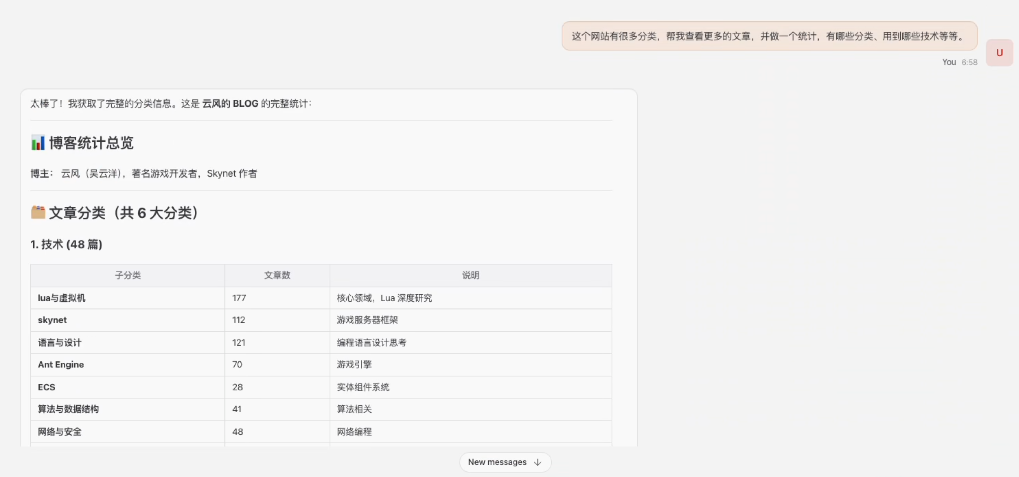The width and height of the screenshot is (1019, 477).
Task: Select the skynet row in the table
Action: pos(52,320)
